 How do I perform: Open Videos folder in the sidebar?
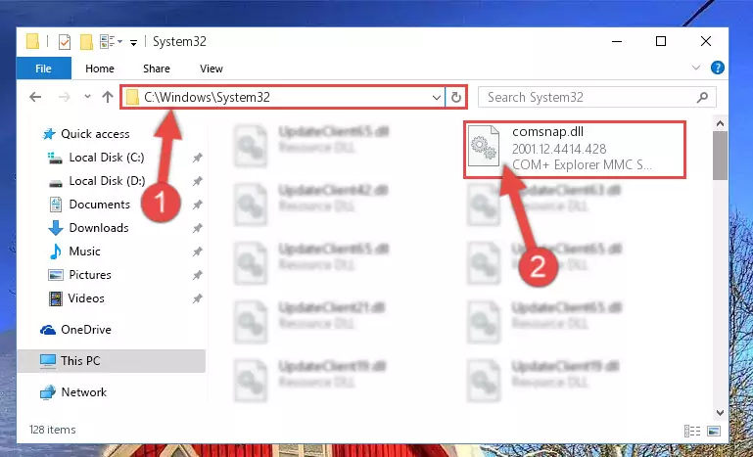point(86,298)
